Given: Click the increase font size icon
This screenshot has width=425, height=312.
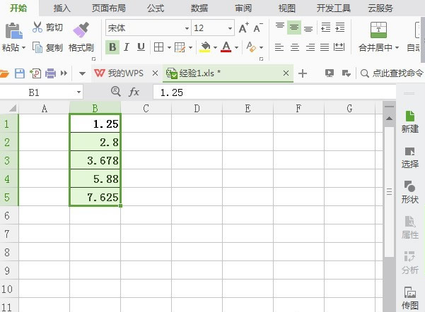Looking at the screenshot, I should point(243,28).
